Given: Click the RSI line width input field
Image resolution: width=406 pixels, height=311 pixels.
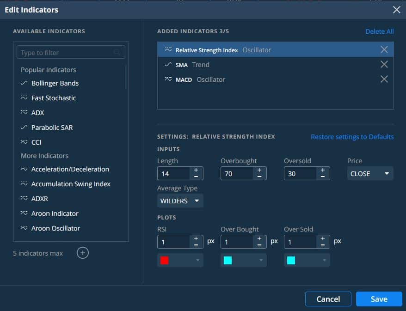Looking at the screenshot, I should pos(173,242).
